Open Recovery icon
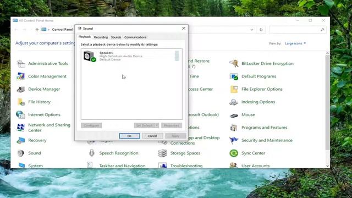Viewport: 352px width, 198px height. 21,140
